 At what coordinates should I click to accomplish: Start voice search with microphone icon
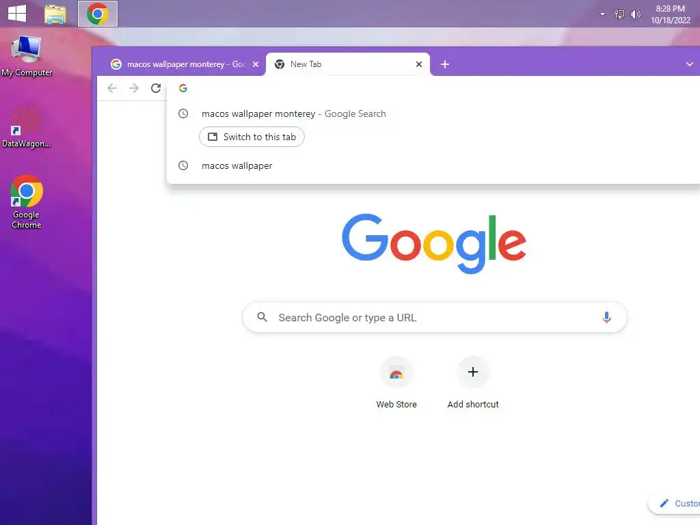606,317
